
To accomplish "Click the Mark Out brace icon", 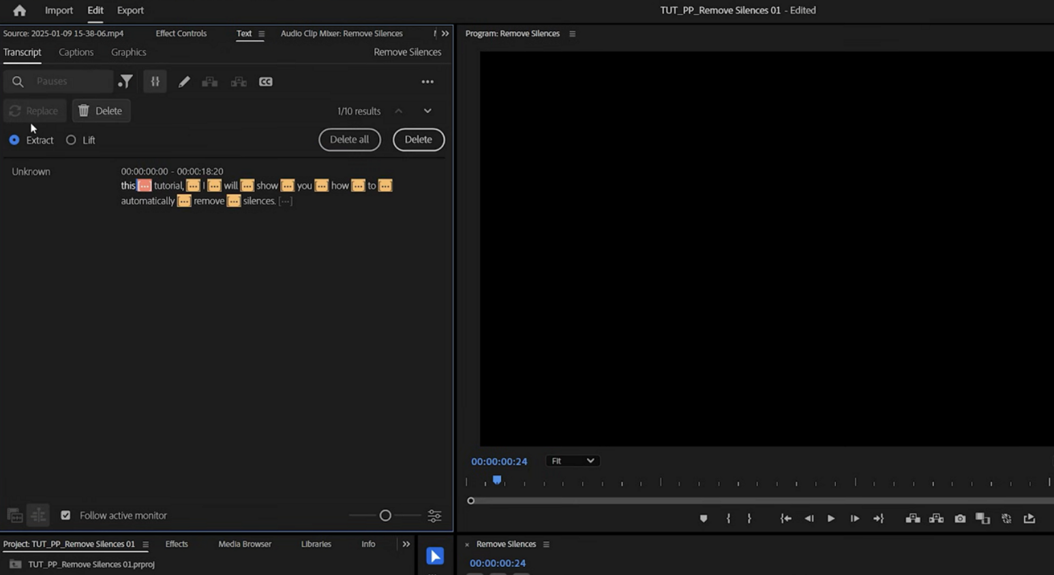I will click(749, 518).
